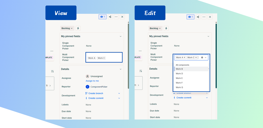Screen dimensions: 263x128
Task: Click the Work C tag in View panel
Action: pyautogui.click(x=101, y=58)
